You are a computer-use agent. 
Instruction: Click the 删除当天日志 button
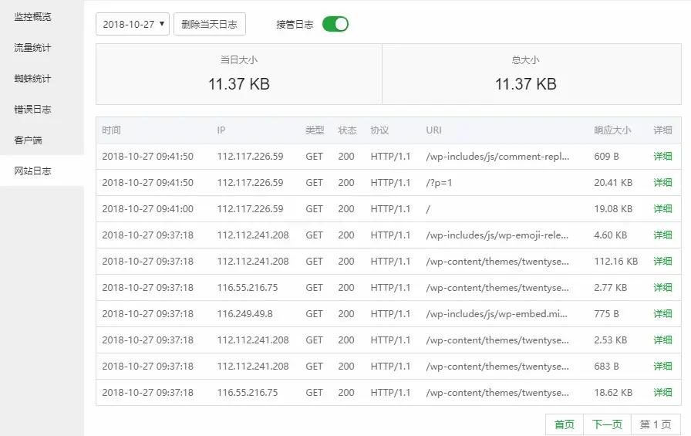tap(209, 24)
